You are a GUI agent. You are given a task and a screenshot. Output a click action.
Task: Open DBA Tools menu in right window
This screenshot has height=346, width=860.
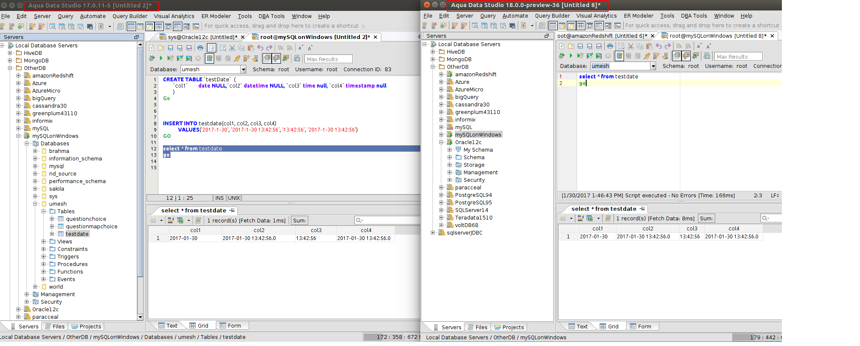(694, 16)
